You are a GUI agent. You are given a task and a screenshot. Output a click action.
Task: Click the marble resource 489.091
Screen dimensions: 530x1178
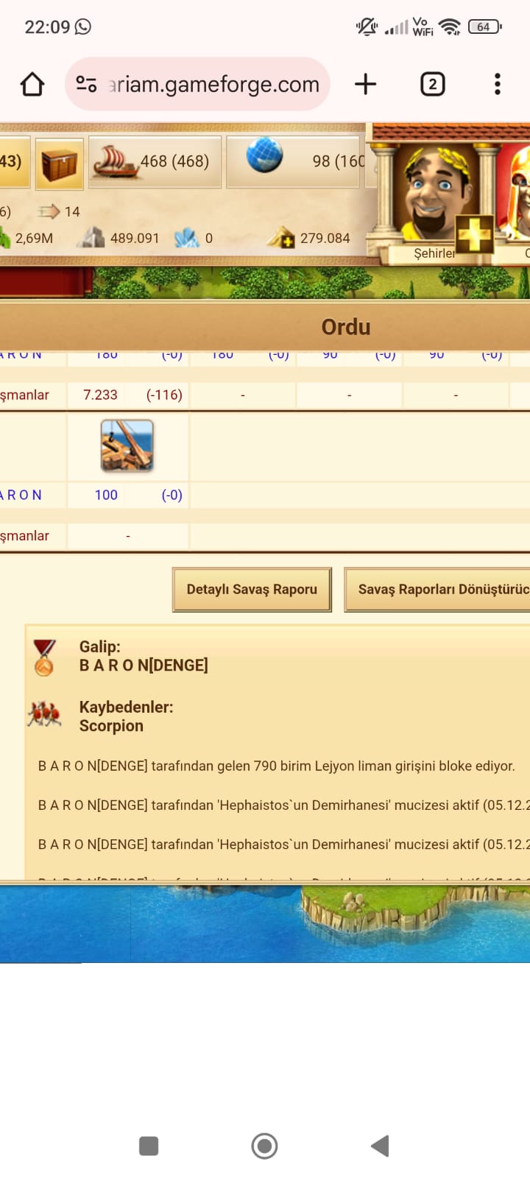(x=119, y=238)
